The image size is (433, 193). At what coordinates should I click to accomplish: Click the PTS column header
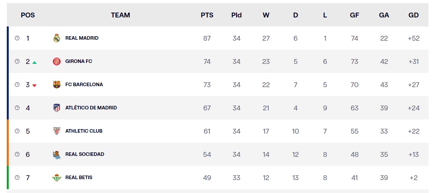[207, 15]
